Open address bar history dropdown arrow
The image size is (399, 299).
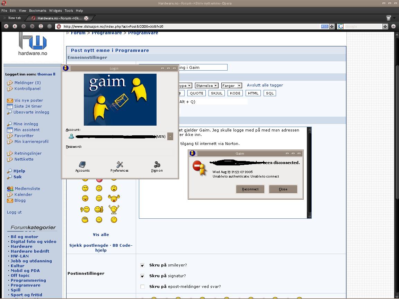point(332,26)
